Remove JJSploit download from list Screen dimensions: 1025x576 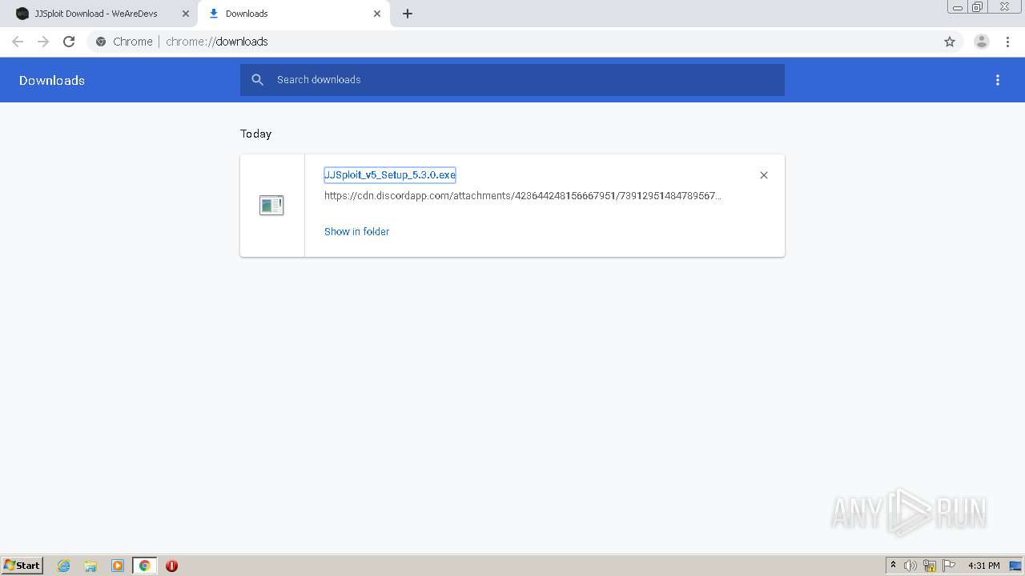[764, 175]
